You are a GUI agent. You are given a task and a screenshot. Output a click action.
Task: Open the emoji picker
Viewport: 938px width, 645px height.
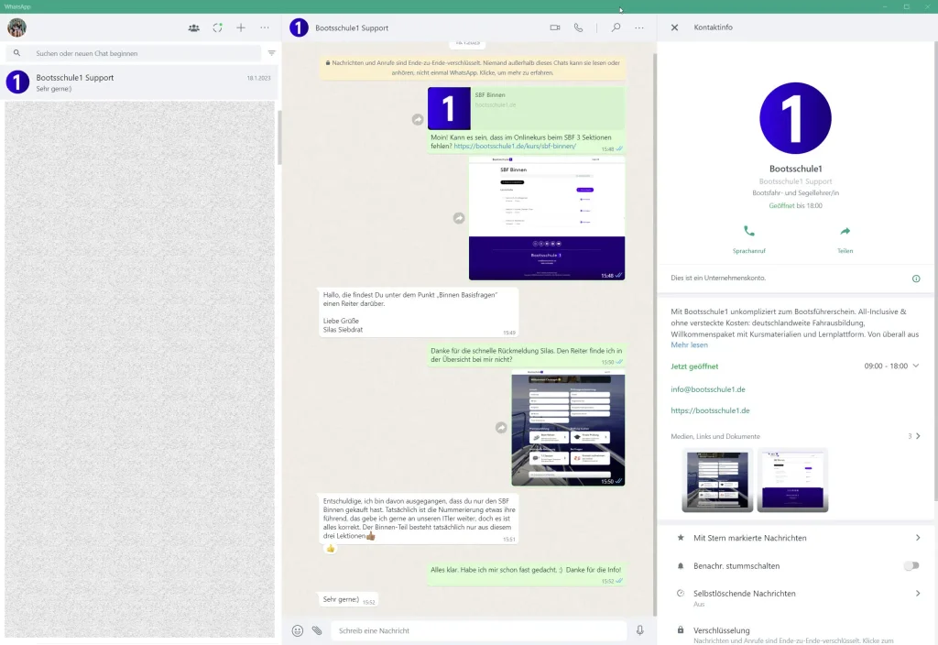pyautogui.click(x=298, y=630)
